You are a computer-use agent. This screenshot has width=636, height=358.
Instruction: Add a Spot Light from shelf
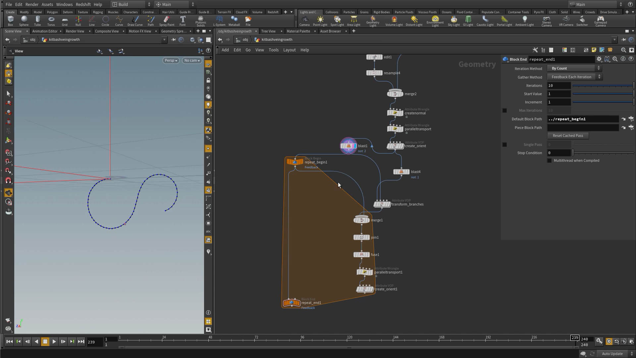pos(337,21)
